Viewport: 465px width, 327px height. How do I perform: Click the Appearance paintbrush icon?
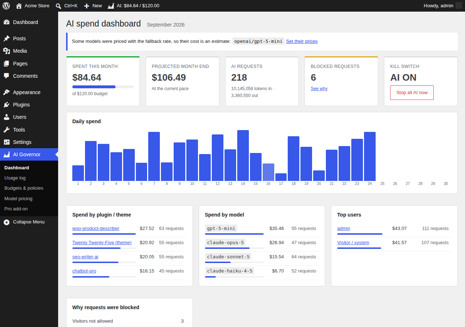tap(7, 92)
